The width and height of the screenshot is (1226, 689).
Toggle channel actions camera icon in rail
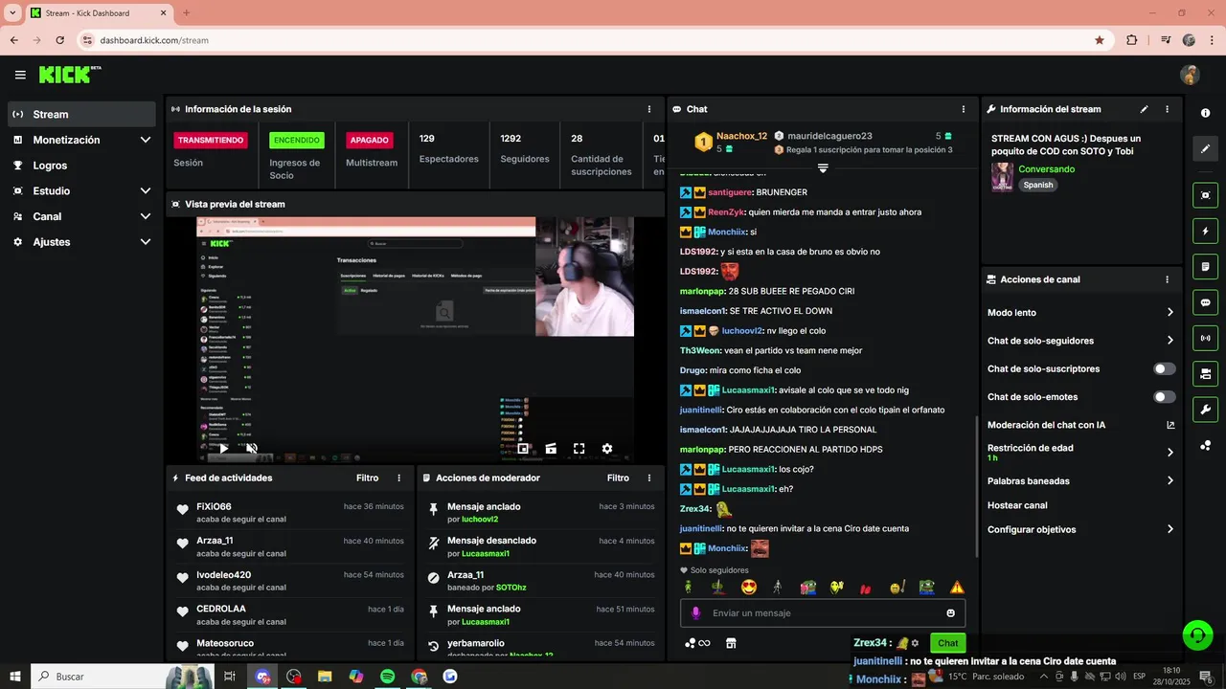pos(1205,373)
